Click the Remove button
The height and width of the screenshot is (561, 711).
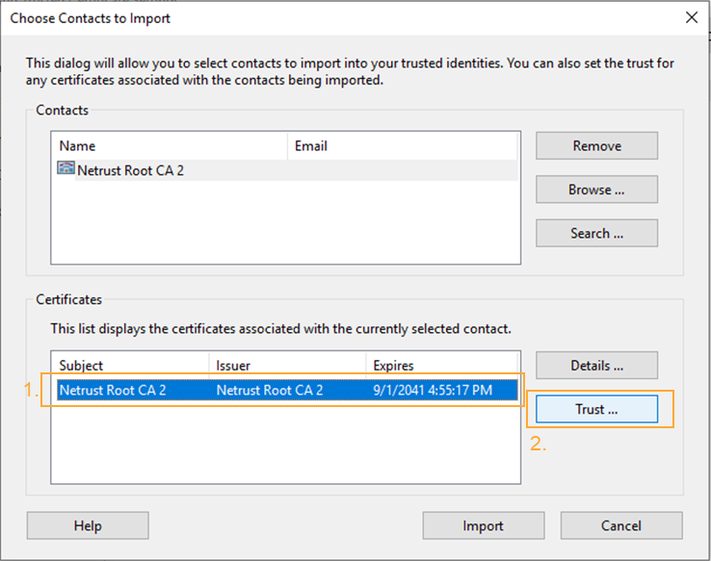596,146
